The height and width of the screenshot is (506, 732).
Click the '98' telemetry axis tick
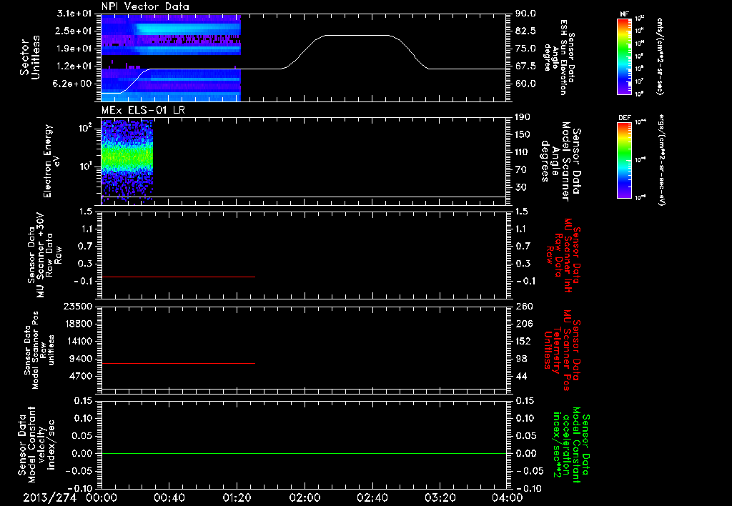coord(522,359)
